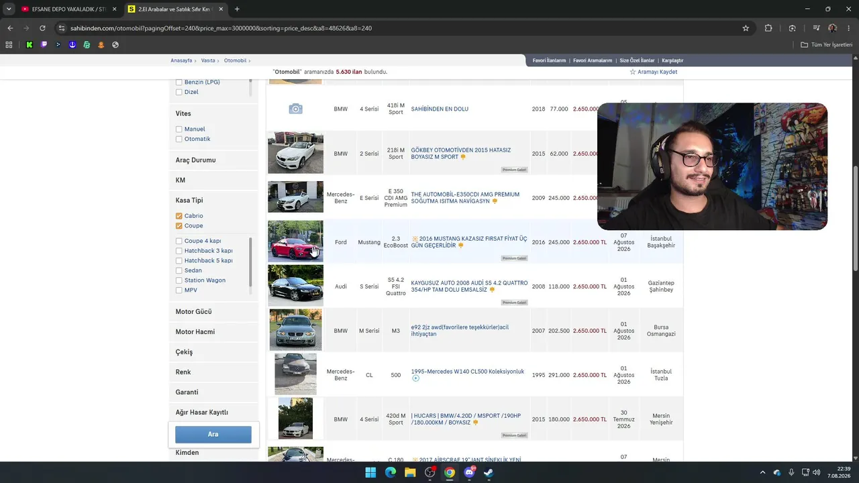Open the 1995-Mercedes W140 CL500 Koleksiyonluk listing
Viewport: 859px width, 483px height.
467,372
